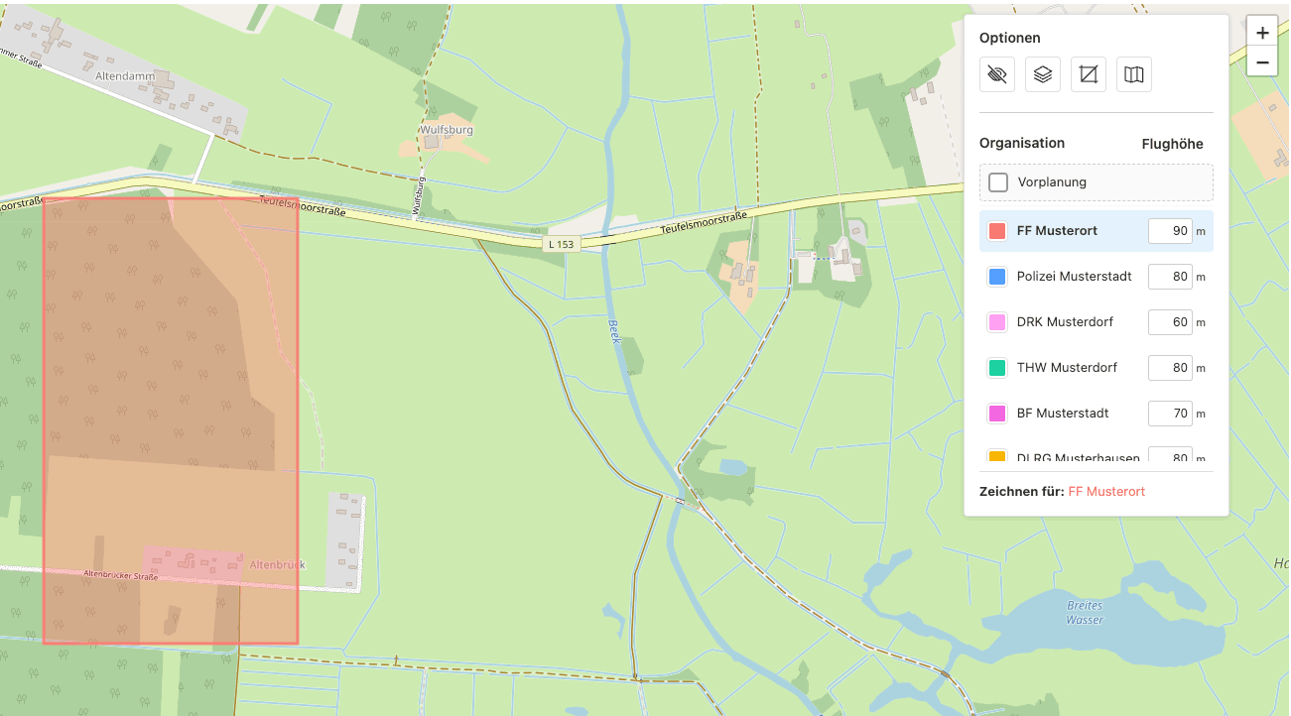Click the hide visibility eye-slash icon
This screenshot has width=1291, height=716.
coord(997,74)
